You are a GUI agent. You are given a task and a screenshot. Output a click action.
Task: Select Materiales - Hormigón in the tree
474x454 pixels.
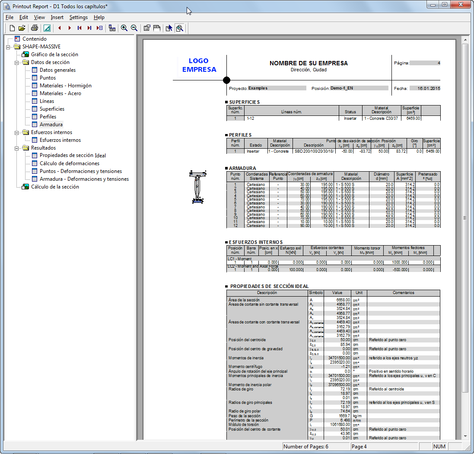point(65,86)
